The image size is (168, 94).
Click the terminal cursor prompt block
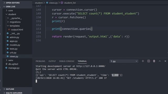click(x=36, y=81)
